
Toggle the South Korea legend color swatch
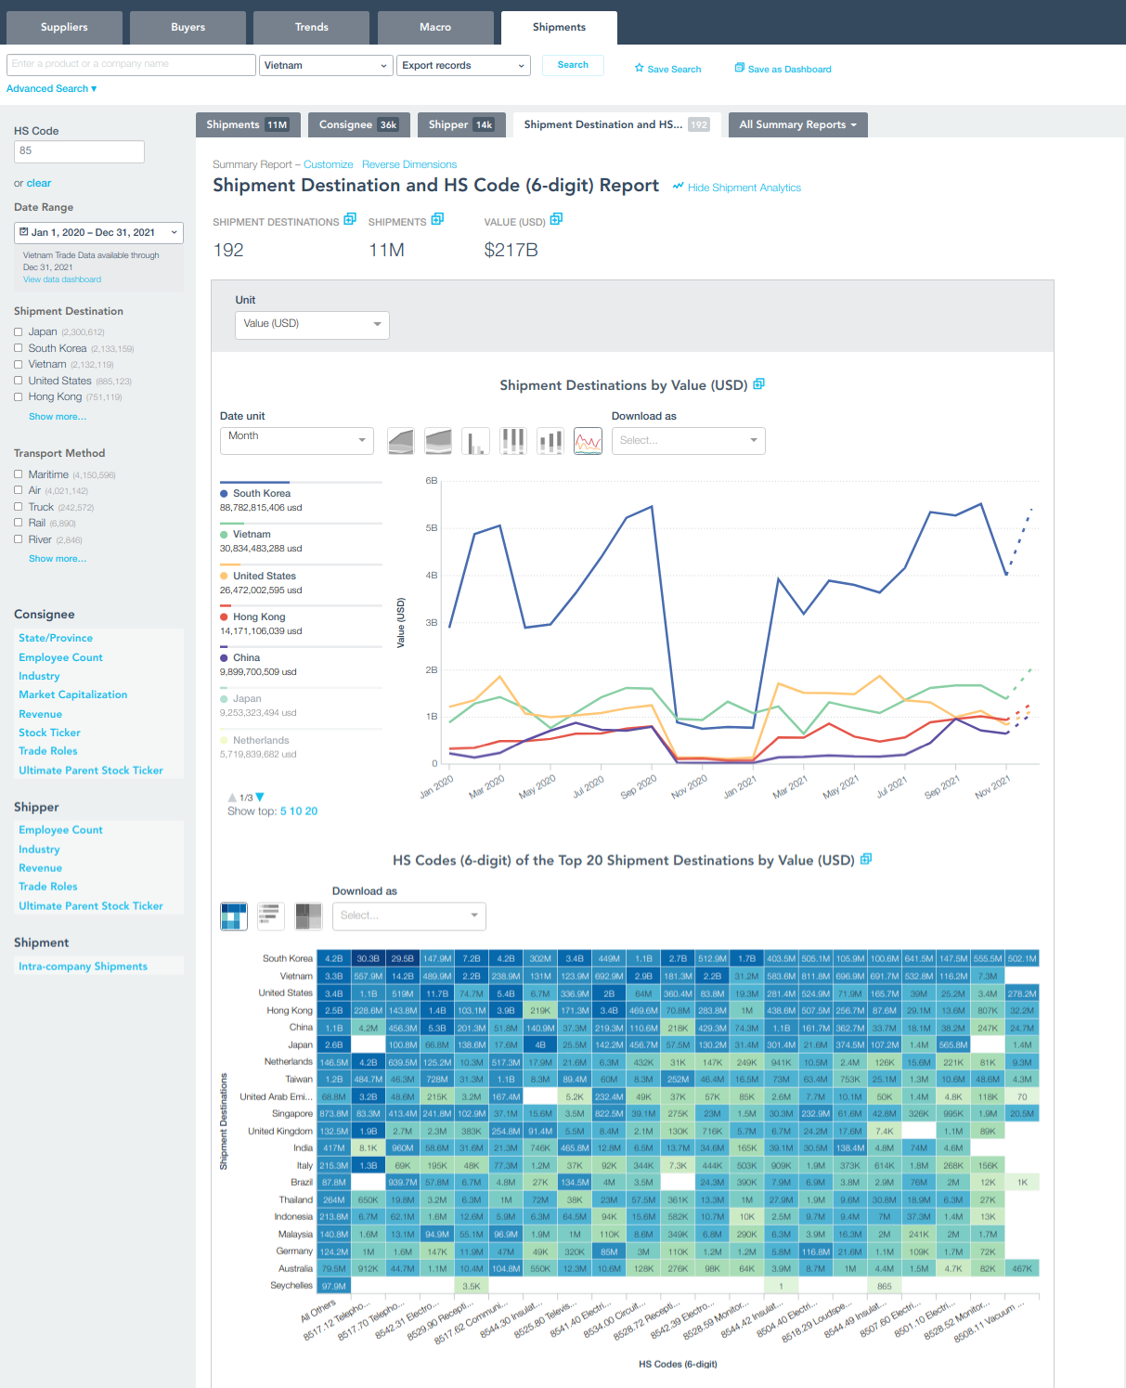pyautogui.click(x=225, y=493)
